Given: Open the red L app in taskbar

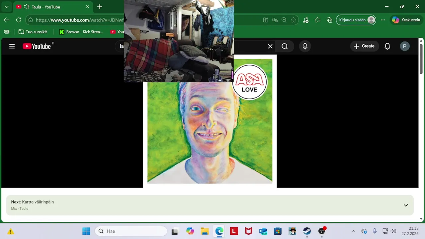Looking at the screenshot, I should (234, 231).
